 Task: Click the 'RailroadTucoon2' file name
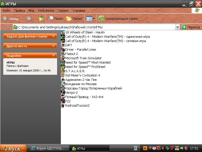77,105
